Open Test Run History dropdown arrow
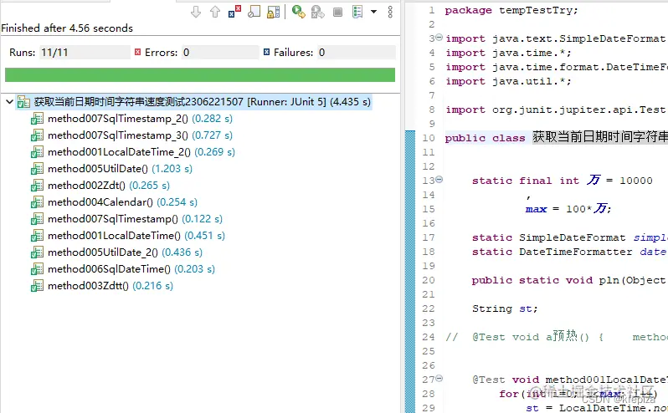Screen dimensions: 668x413 (x=373, y=12)
